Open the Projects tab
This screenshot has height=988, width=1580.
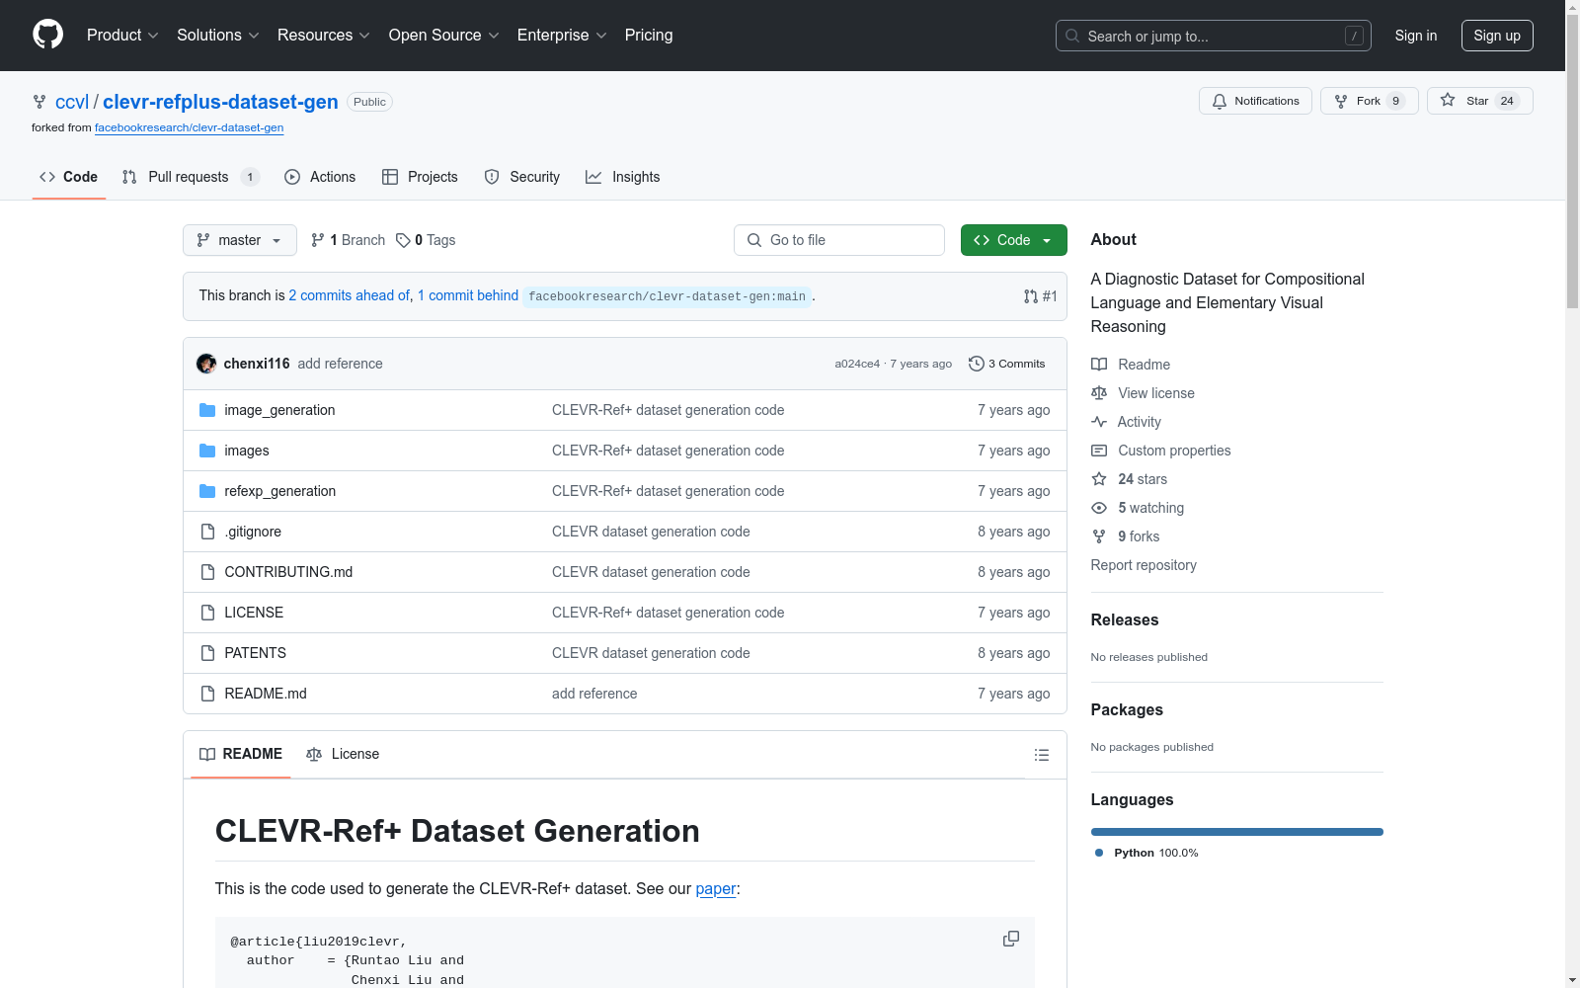[x=420, y=177]
